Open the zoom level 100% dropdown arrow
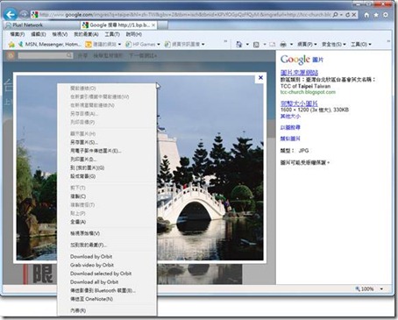The image size is (398, 320). (x=381, y=289)
